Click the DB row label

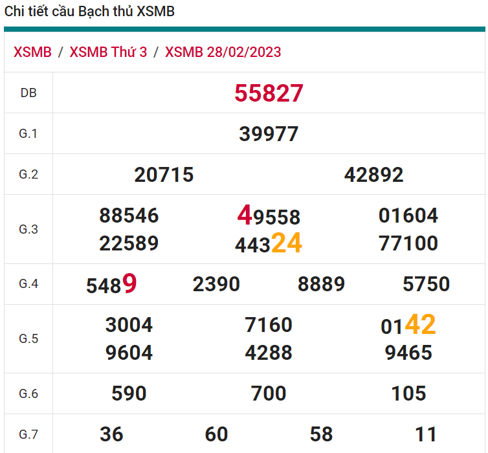28,93
